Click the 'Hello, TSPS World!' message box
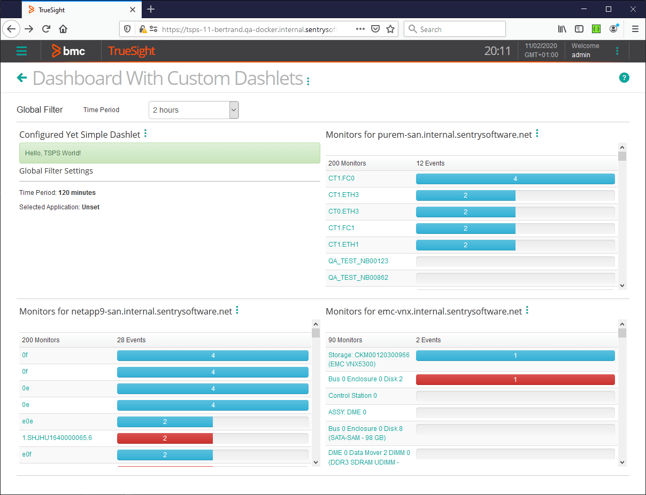Image resolution: width=646 pixels, height=495 pixels. 170,153
